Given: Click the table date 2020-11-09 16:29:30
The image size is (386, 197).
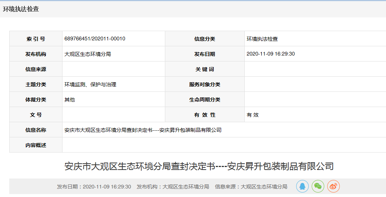Looking at the screenshot, I should (x=271, y=54).
